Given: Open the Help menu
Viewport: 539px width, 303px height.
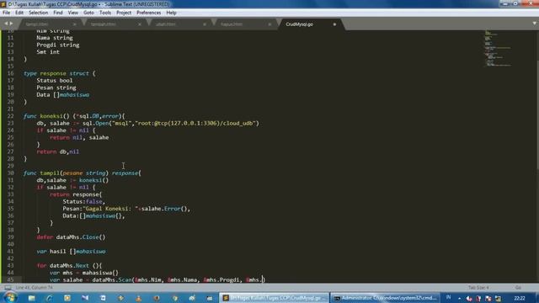Looking at the screenshot, I should click(171, 13).
